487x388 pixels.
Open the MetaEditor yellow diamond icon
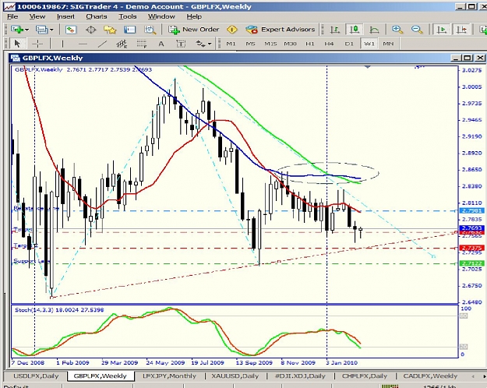pos(232,30)
